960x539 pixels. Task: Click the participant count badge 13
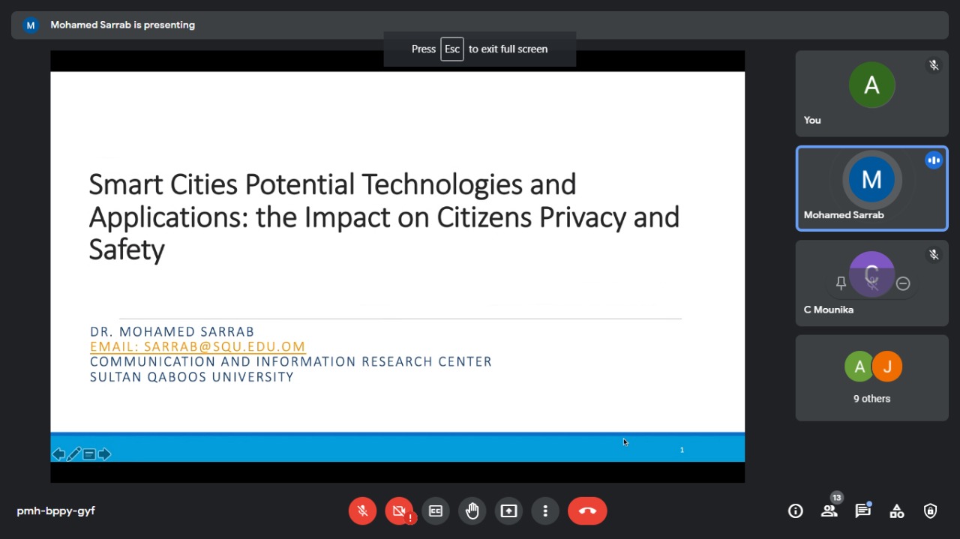click(x=837, y=498)
